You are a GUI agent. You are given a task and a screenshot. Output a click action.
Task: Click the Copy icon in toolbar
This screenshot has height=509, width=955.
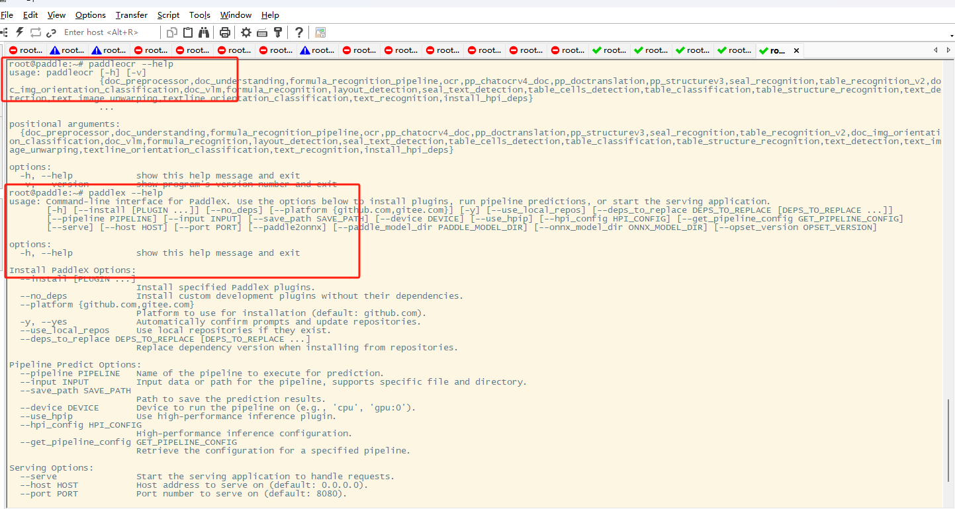tap(172, 32)
